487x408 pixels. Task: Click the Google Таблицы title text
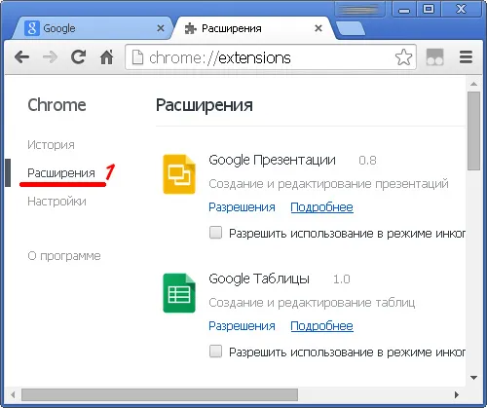point(259,279)
